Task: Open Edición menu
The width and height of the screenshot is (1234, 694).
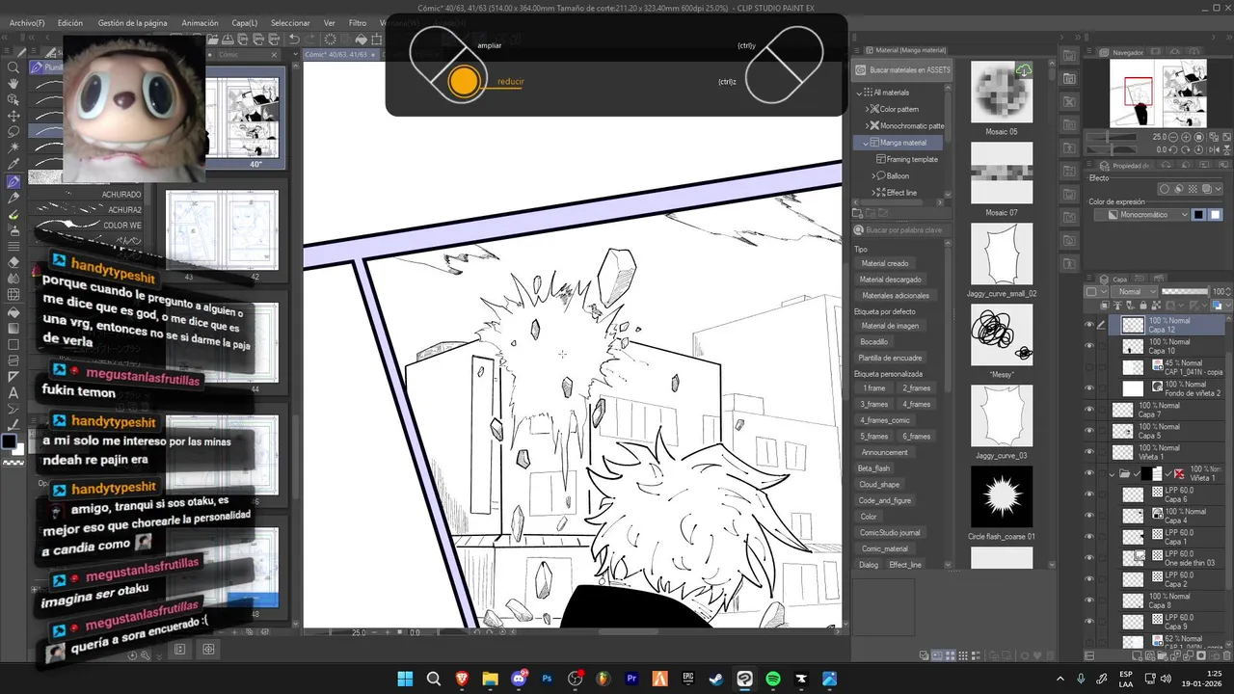Action: (x=69, y=22)
